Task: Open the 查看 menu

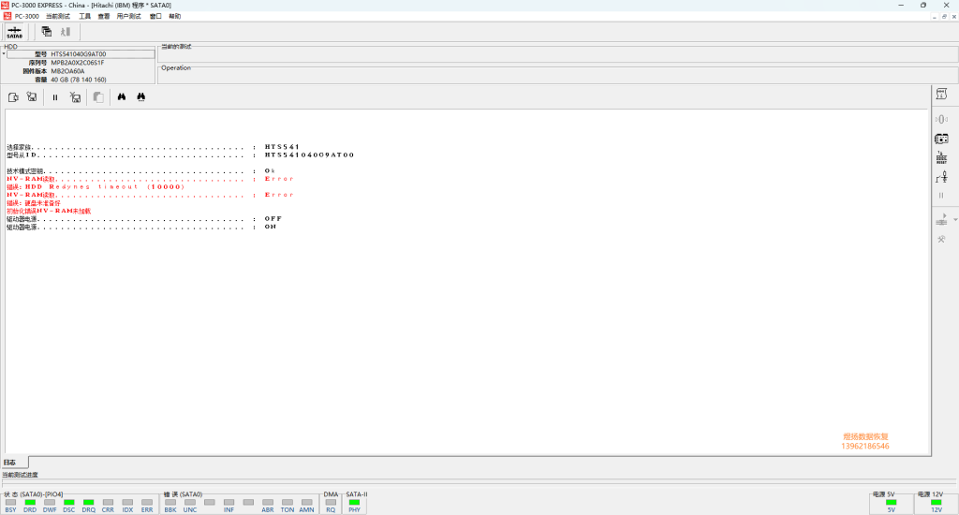Action: tap(104, 17)
